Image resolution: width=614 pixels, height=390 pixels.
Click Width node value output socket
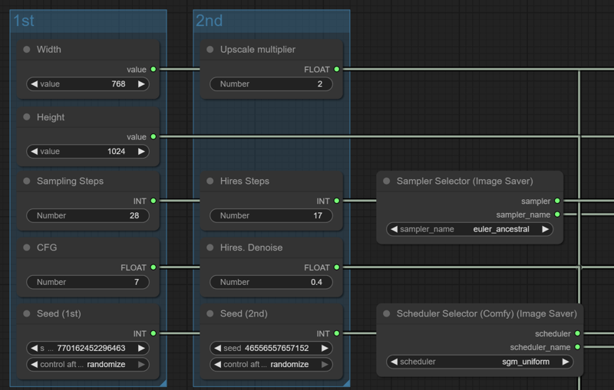153,69
